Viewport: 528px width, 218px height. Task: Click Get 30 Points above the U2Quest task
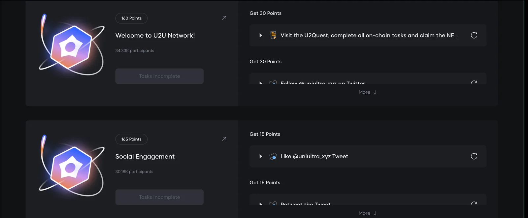266,13
